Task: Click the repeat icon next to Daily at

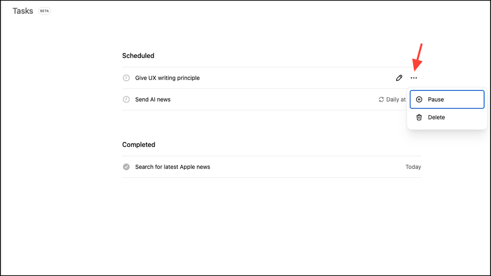Action: [381, 99]
